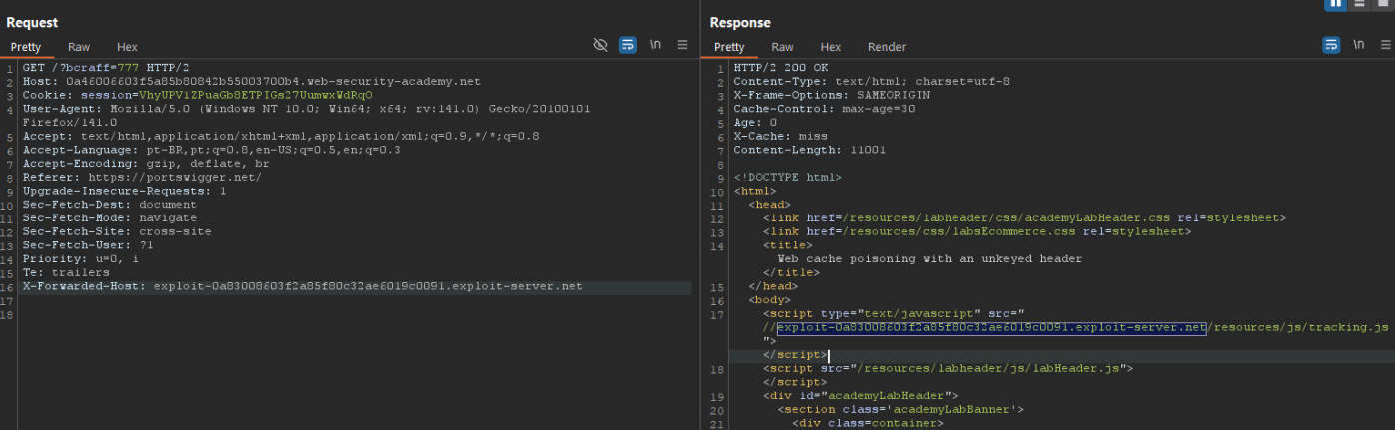Viewport: 1395px width, 430px height.
Task: Click the Response panel title
Action: 740,22
